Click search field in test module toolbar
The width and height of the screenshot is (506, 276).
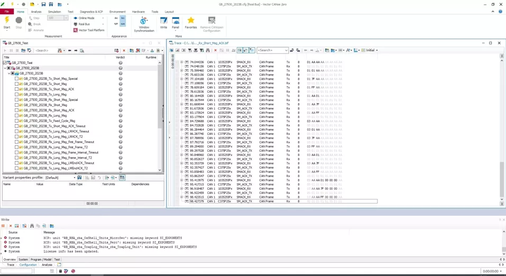click(45, 50)
